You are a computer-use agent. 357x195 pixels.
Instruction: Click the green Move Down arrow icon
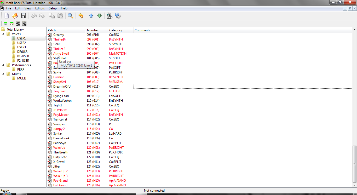pos(99,16)
